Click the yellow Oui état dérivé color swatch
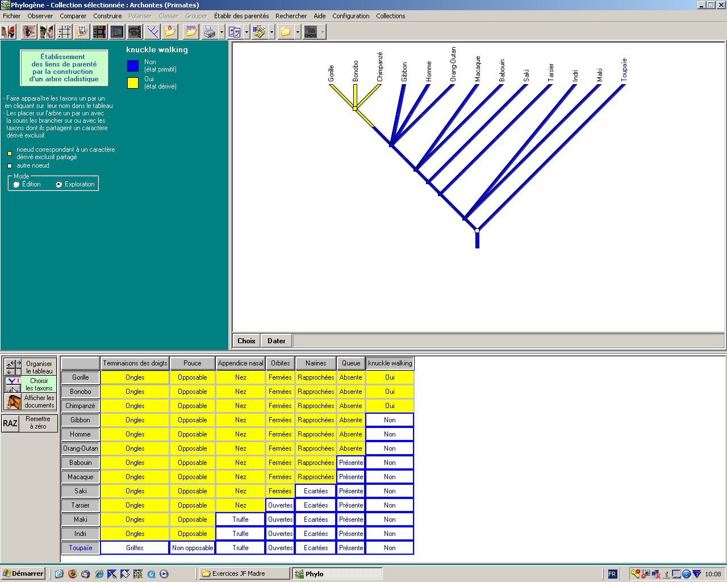 click(133, 83)
